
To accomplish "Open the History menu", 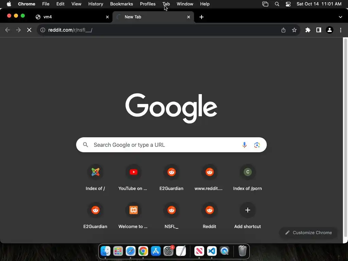I will coord(95,4).
